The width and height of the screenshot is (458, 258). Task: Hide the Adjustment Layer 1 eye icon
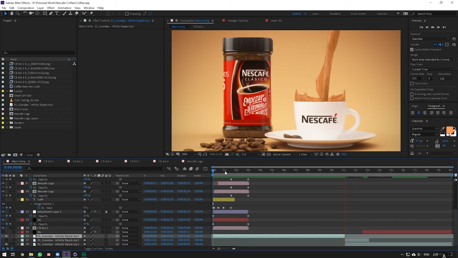click(x=3, y=211)
